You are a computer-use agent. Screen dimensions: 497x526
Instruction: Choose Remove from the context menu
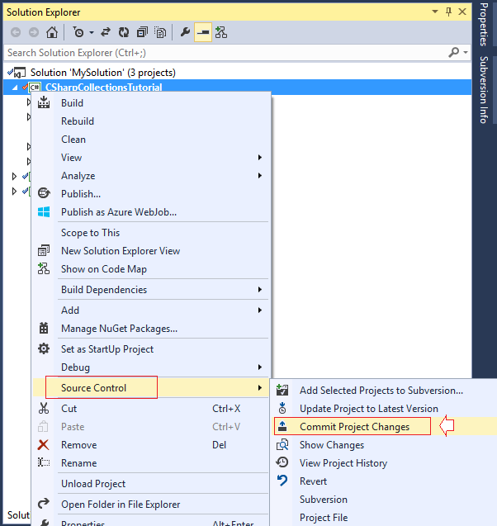[152, 445]
